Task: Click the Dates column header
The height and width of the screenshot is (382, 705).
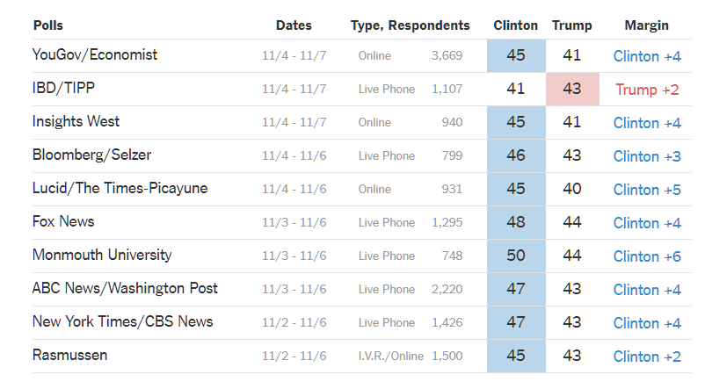Action: (x=294, y=25)
